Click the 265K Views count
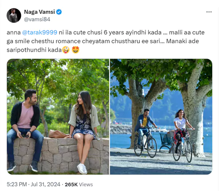Screen dimensions: 222x191 tap(79, 184)
